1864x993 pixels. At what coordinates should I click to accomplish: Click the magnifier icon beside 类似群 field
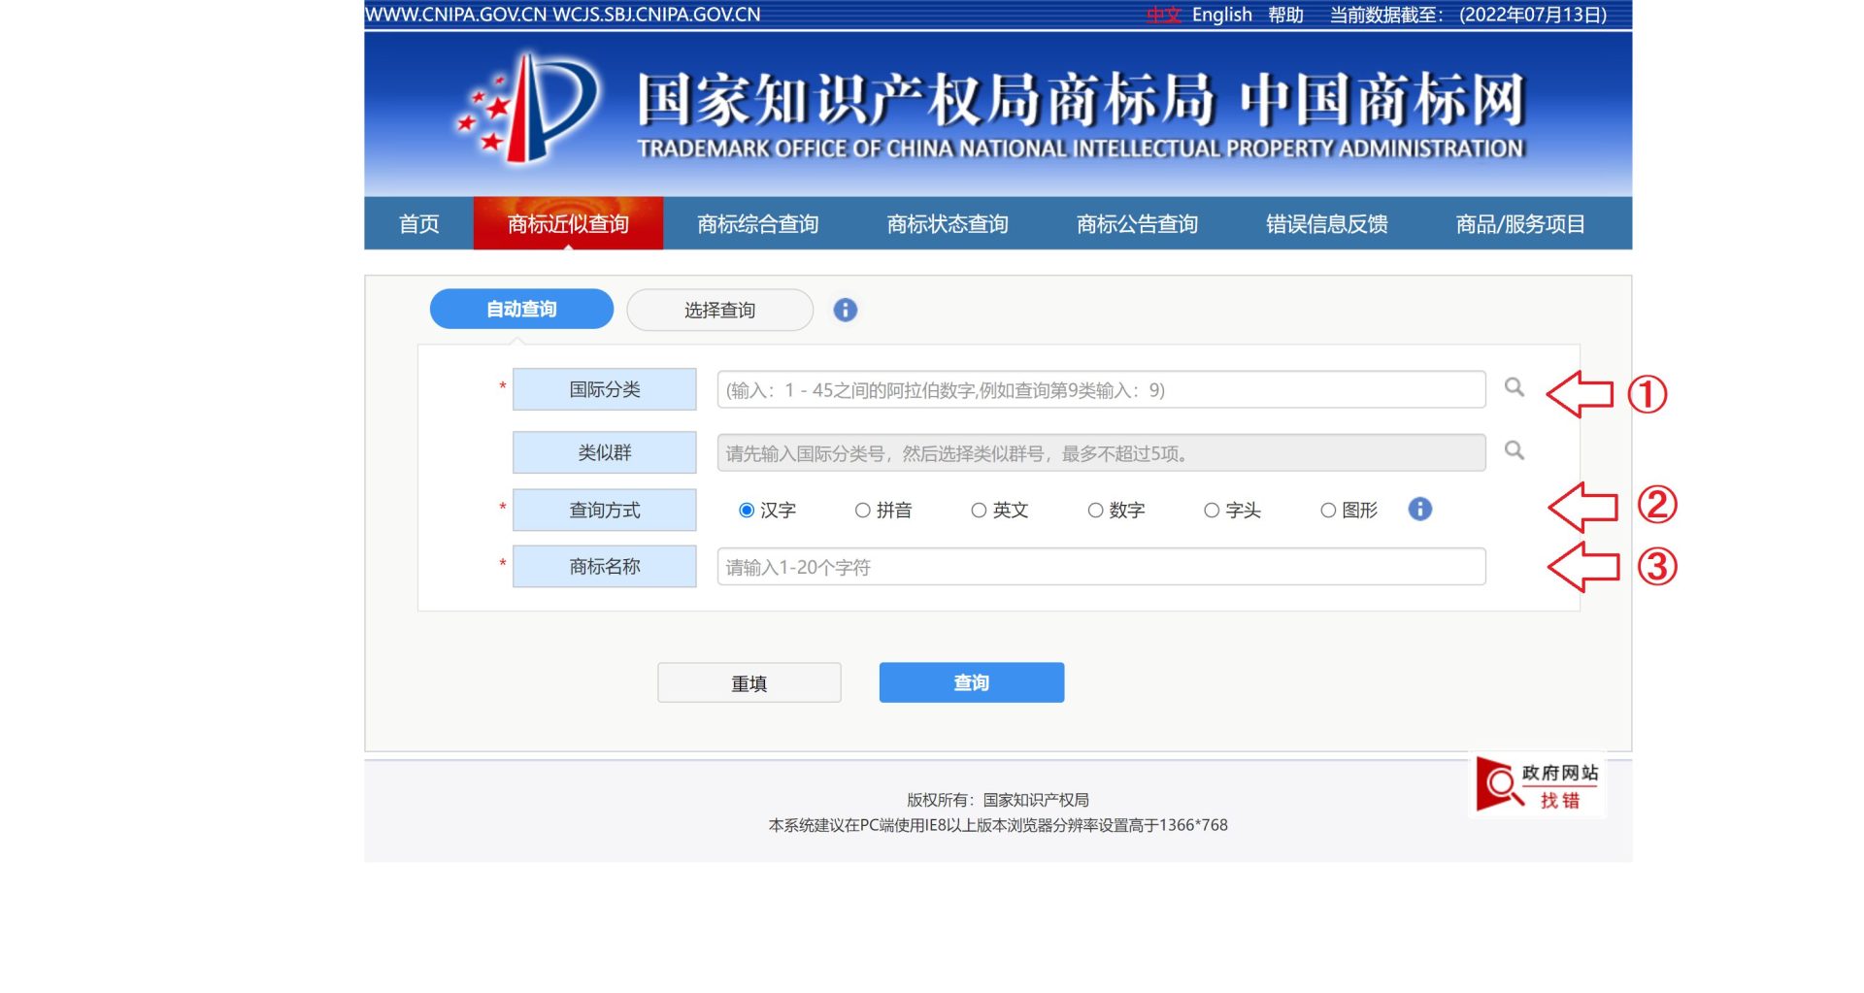1514,450
